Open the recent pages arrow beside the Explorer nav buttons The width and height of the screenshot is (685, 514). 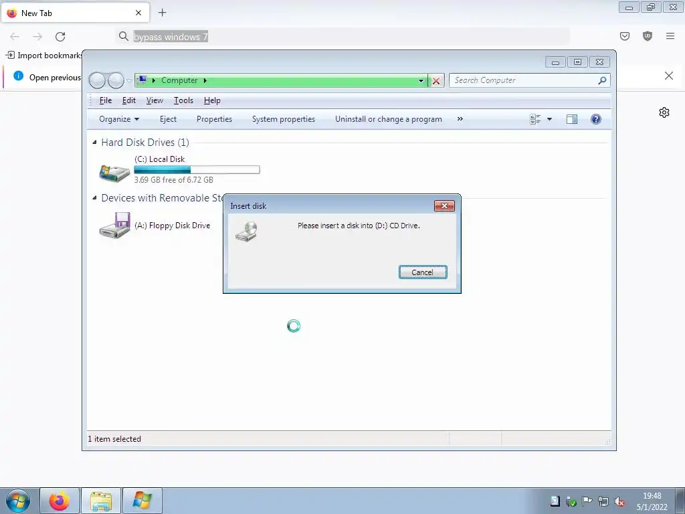click(x=129, y=81)
